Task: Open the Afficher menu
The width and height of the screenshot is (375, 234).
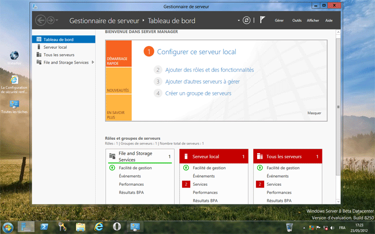Action: pos(313,20)
